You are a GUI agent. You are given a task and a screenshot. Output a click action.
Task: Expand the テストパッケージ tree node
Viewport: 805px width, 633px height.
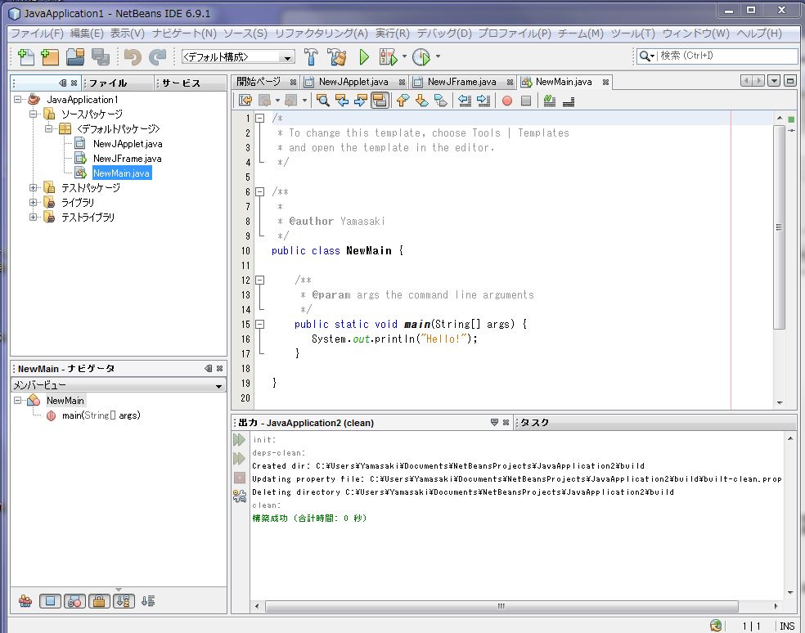(x=34, y=188)
